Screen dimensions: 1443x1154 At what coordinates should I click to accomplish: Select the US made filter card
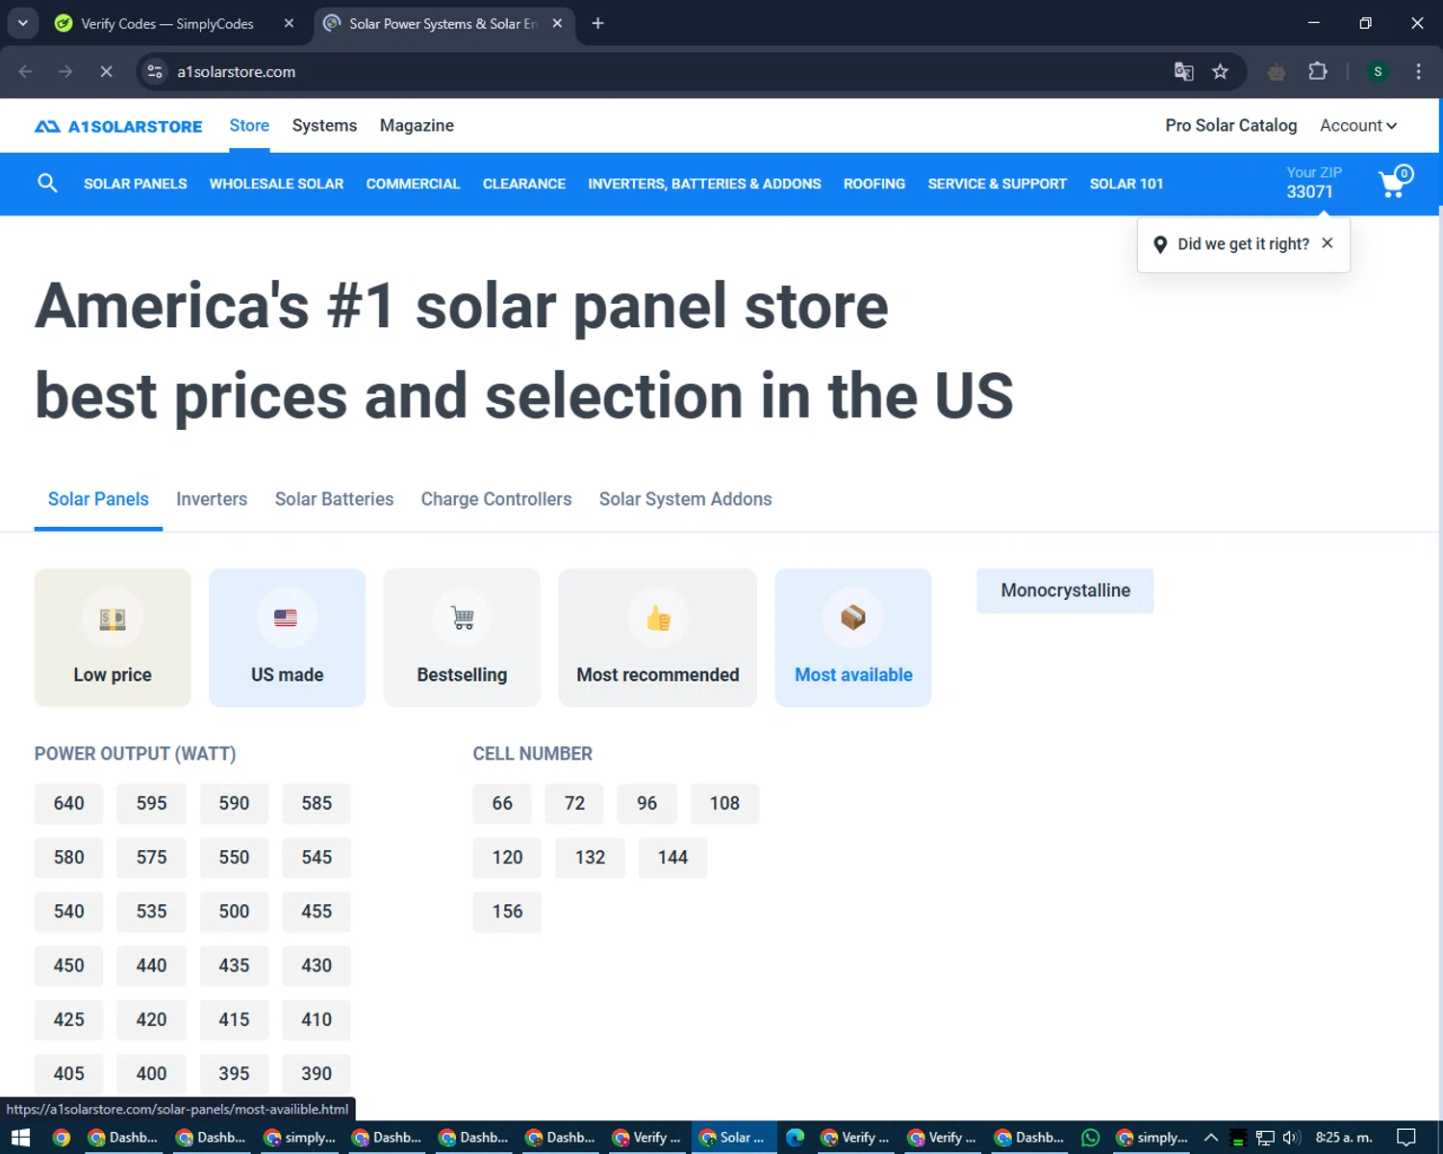287,638
